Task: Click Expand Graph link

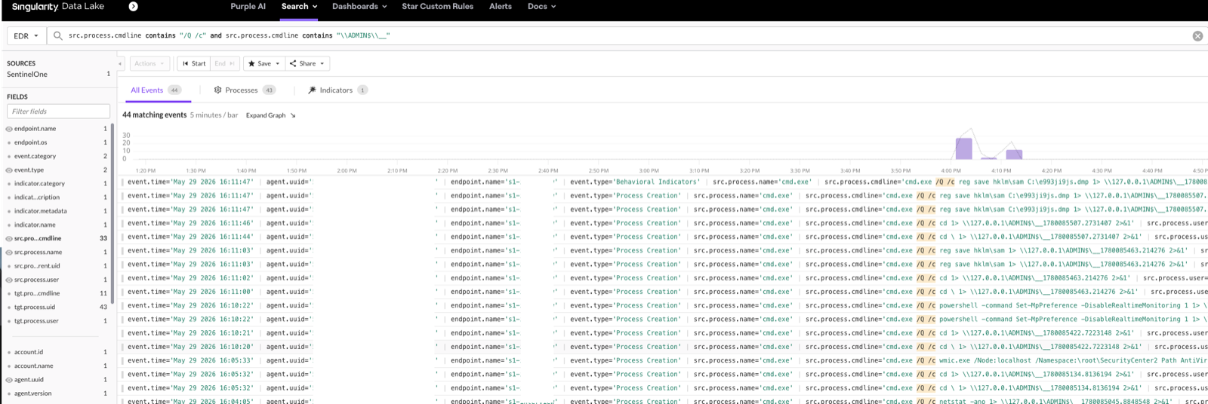Action: click(266, 115)
